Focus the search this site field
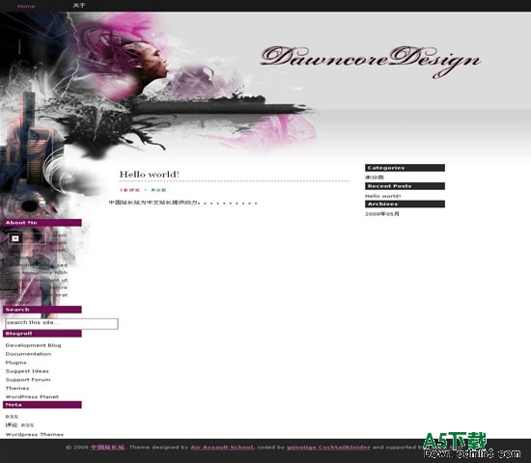Viewport: 531px width, 463px height. [x=62, y=323]
